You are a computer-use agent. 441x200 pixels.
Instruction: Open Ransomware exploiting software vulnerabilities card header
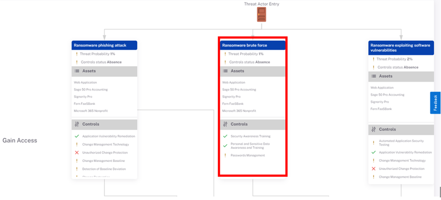(x=401, y=48)
